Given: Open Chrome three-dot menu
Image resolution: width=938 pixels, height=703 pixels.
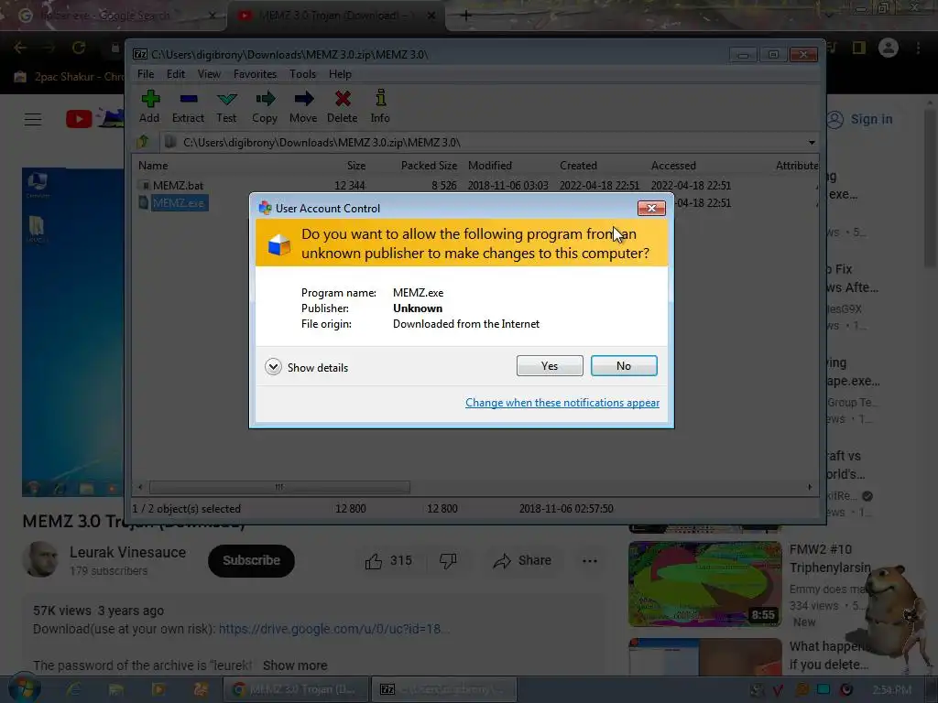Looking at the screenshot, I should (918, 48).
